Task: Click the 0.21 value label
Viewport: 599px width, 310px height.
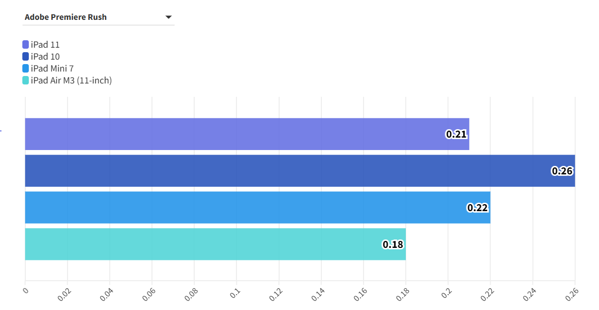Action: pos(456,134)
